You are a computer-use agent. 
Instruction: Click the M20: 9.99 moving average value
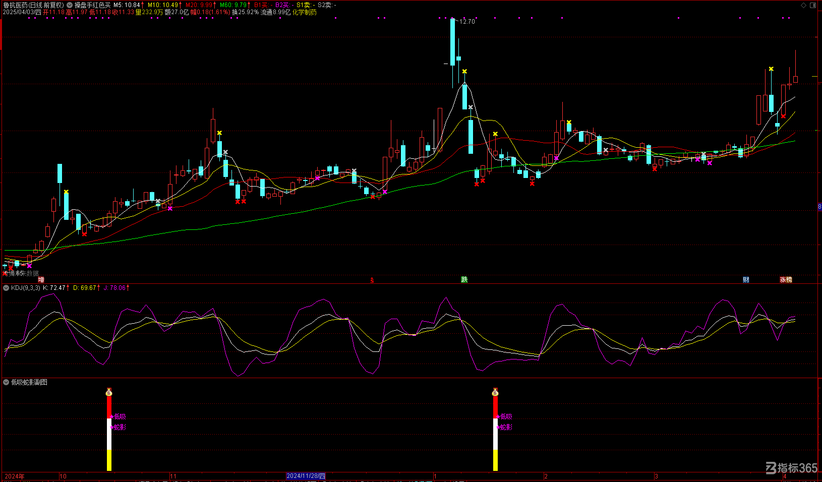(199, 5)
